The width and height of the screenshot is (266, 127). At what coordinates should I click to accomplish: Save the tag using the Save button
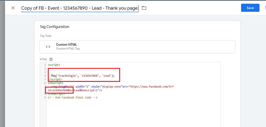point(250,8)
